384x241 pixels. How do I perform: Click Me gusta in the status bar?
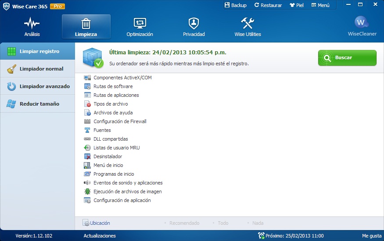pos(372,236)
